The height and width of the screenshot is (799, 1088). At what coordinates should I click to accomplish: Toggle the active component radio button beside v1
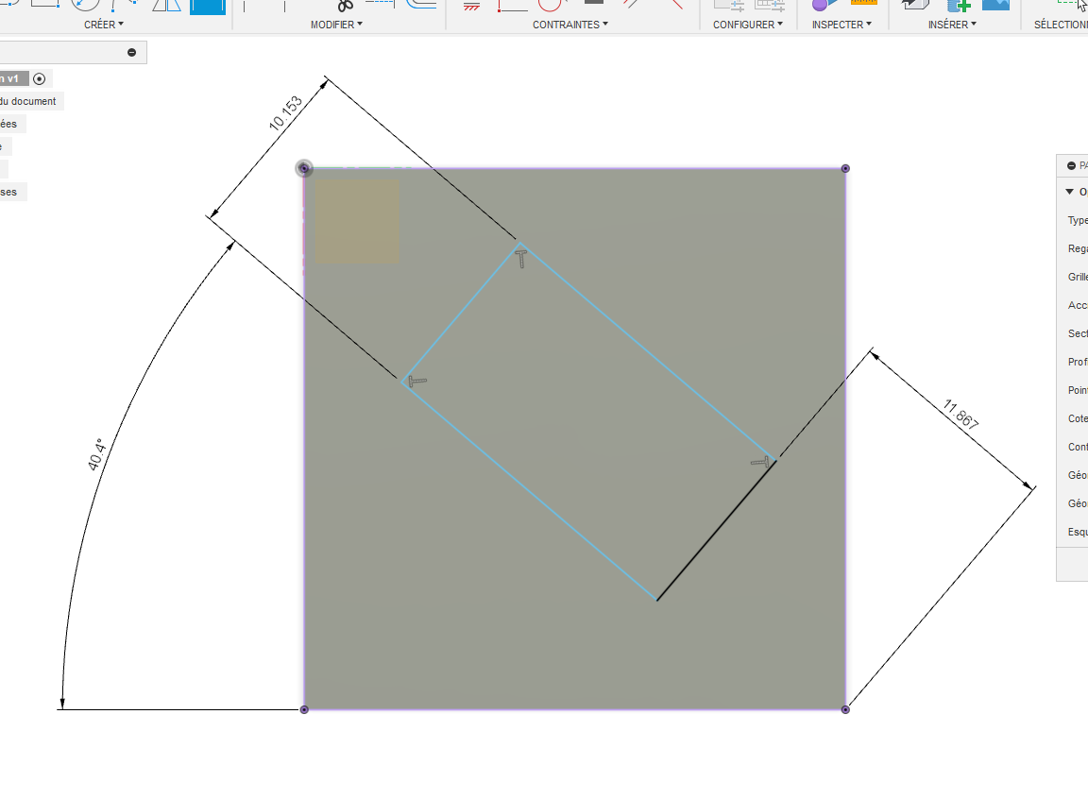point(40,79)
